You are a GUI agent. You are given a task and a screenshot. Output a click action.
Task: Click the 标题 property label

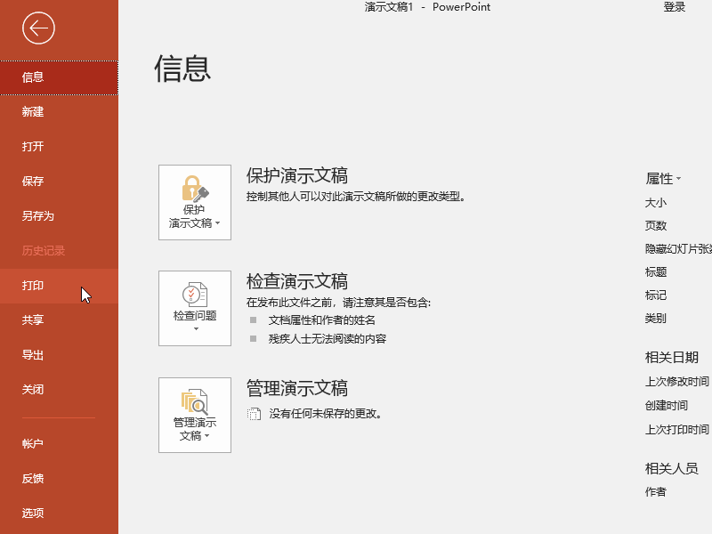pyautogui.click(x=656, y=272)
